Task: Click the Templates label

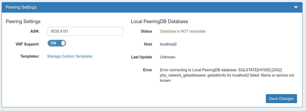Action: tap(30, 56)
